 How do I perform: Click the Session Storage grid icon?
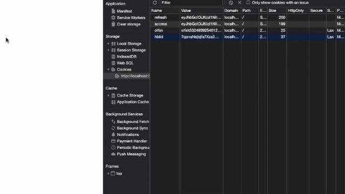(113, 50)
